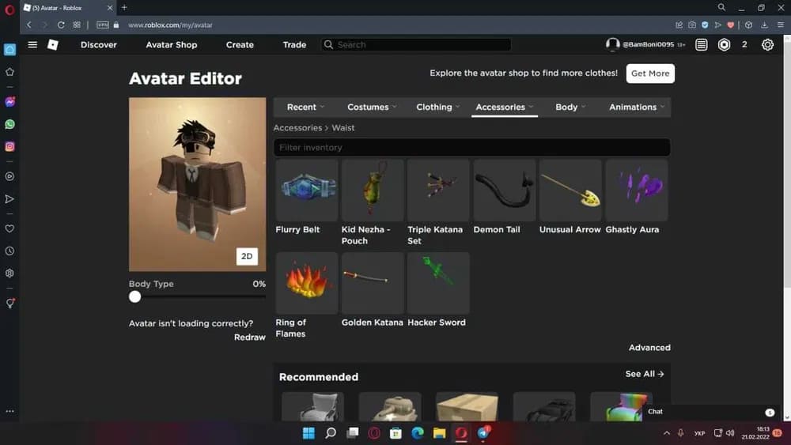Image resolution: width=791 pixels, height=445 pixels.
Task: Open the hamburger navigation menu
Action: (32, 45)
